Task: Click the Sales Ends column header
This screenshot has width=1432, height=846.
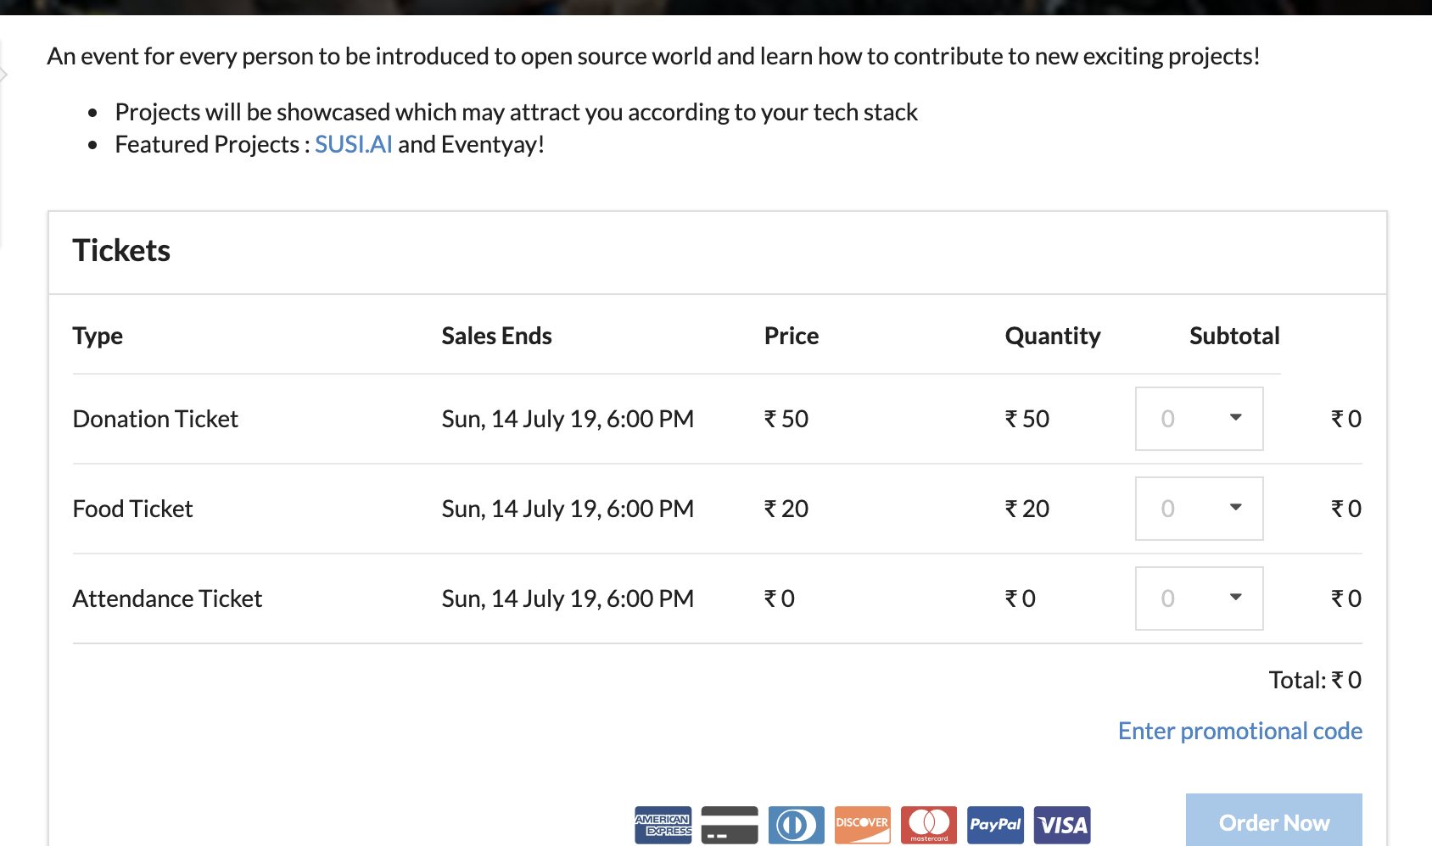Action: tap(496, 336)
